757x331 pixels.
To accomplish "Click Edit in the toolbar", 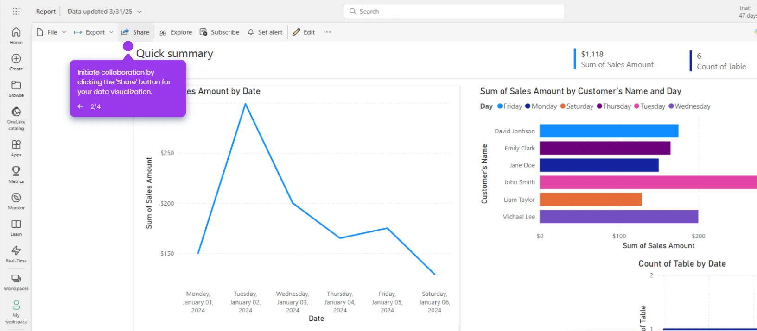I will click(304, 32).
